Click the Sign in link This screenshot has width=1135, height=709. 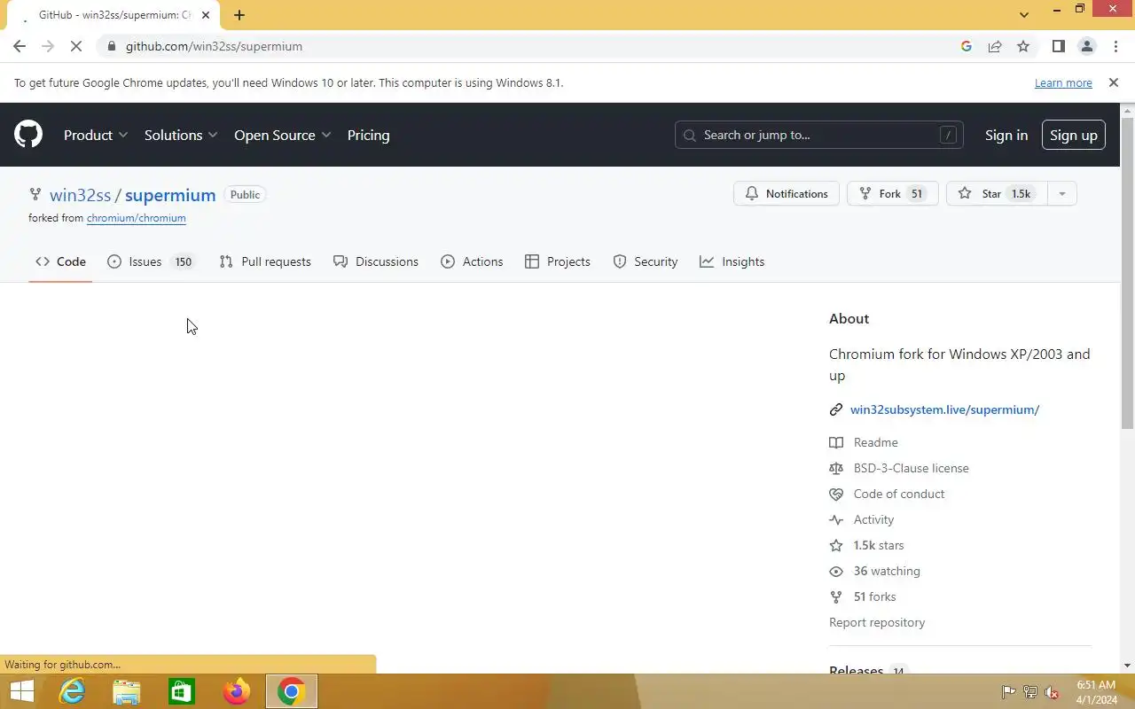(x=1006, y=135)
